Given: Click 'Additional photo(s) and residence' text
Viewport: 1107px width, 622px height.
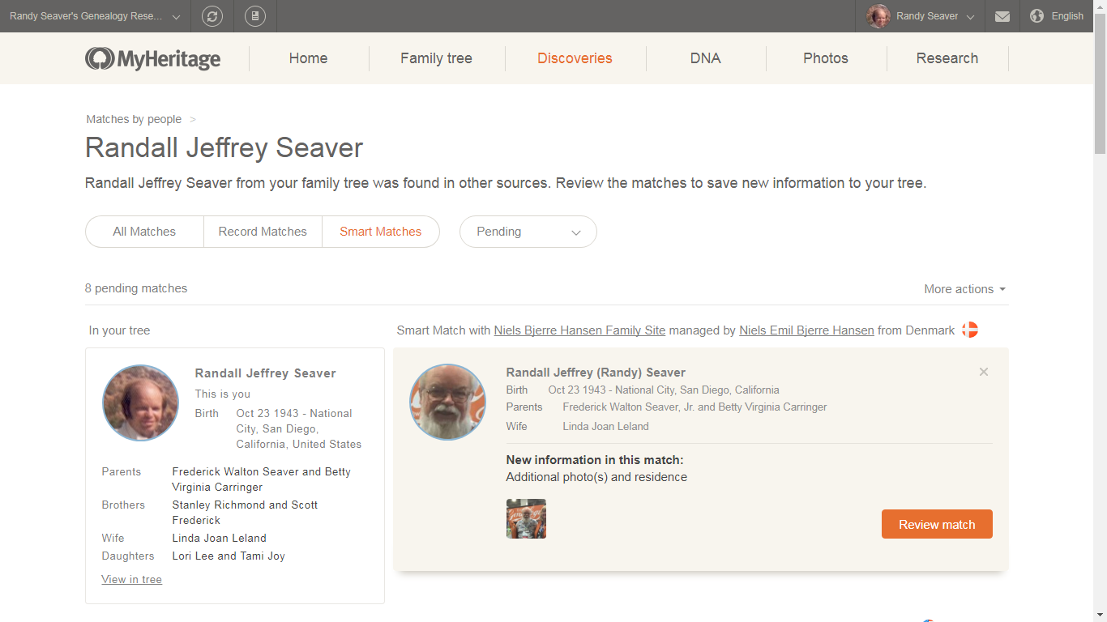Looking at the screenshot, I should point(596,477).
